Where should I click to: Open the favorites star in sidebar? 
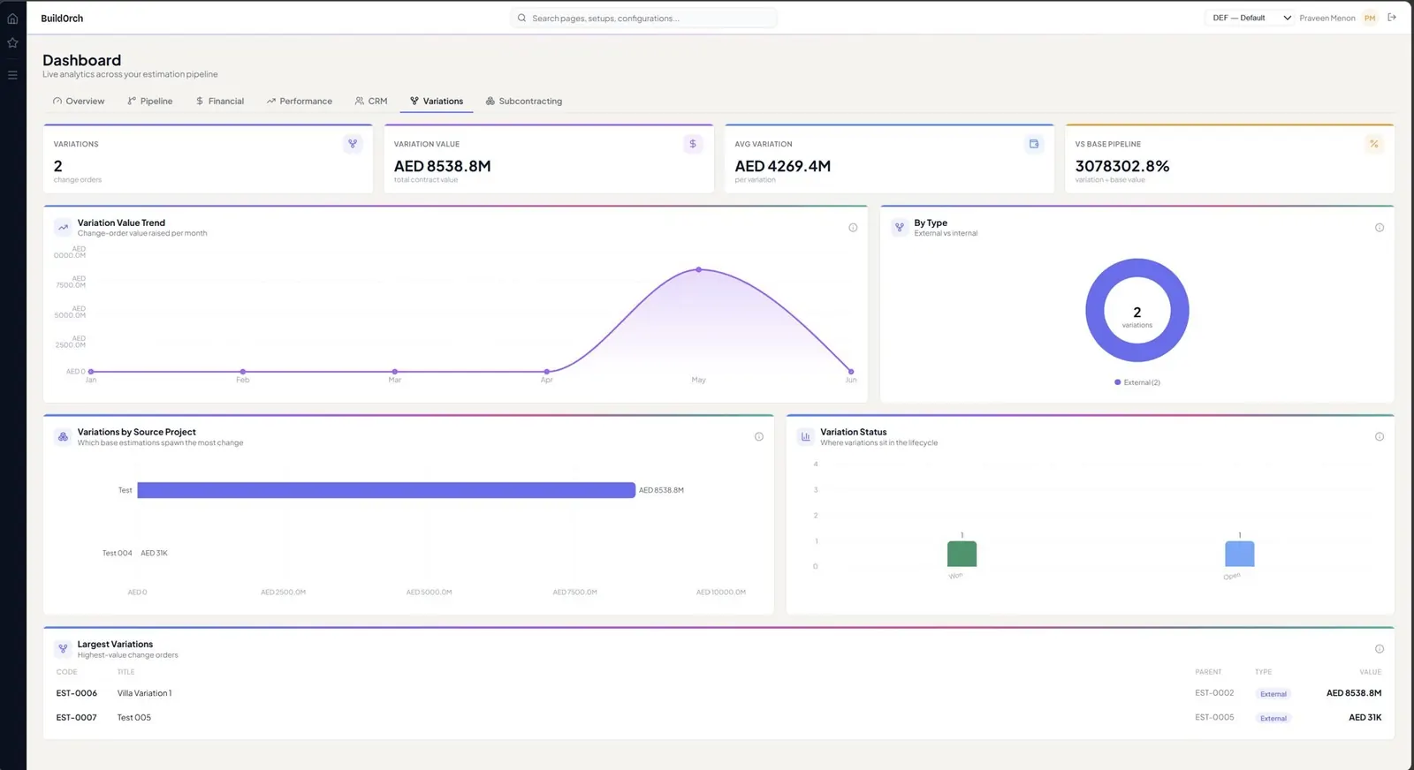point(12,42)
